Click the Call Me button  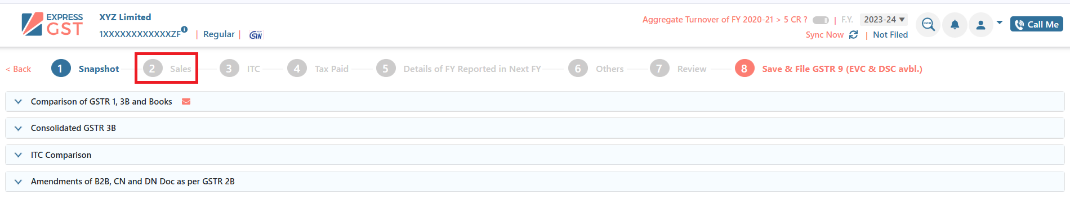[1036, 24]
